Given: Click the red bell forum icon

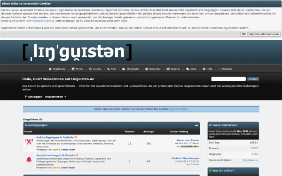Looking at the screenshot, I should [x=29, y=160].
